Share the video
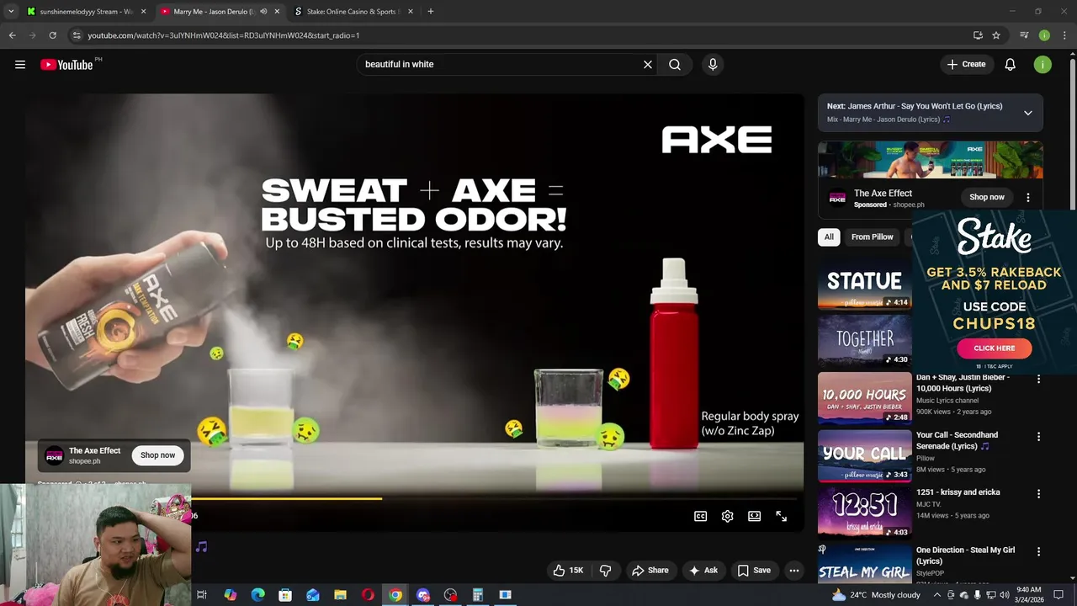 tap(650, 571)
